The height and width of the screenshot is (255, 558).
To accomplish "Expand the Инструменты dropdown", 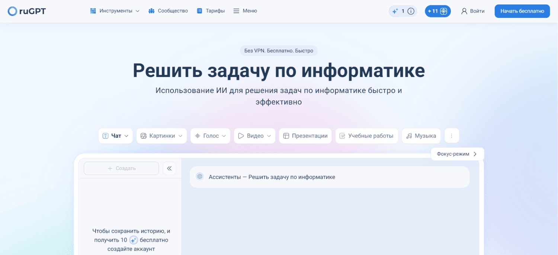I will [x=115, y=11].
